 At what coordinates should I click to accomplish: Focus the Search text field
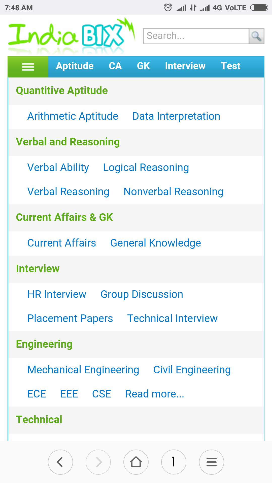(x=196, y=36)
